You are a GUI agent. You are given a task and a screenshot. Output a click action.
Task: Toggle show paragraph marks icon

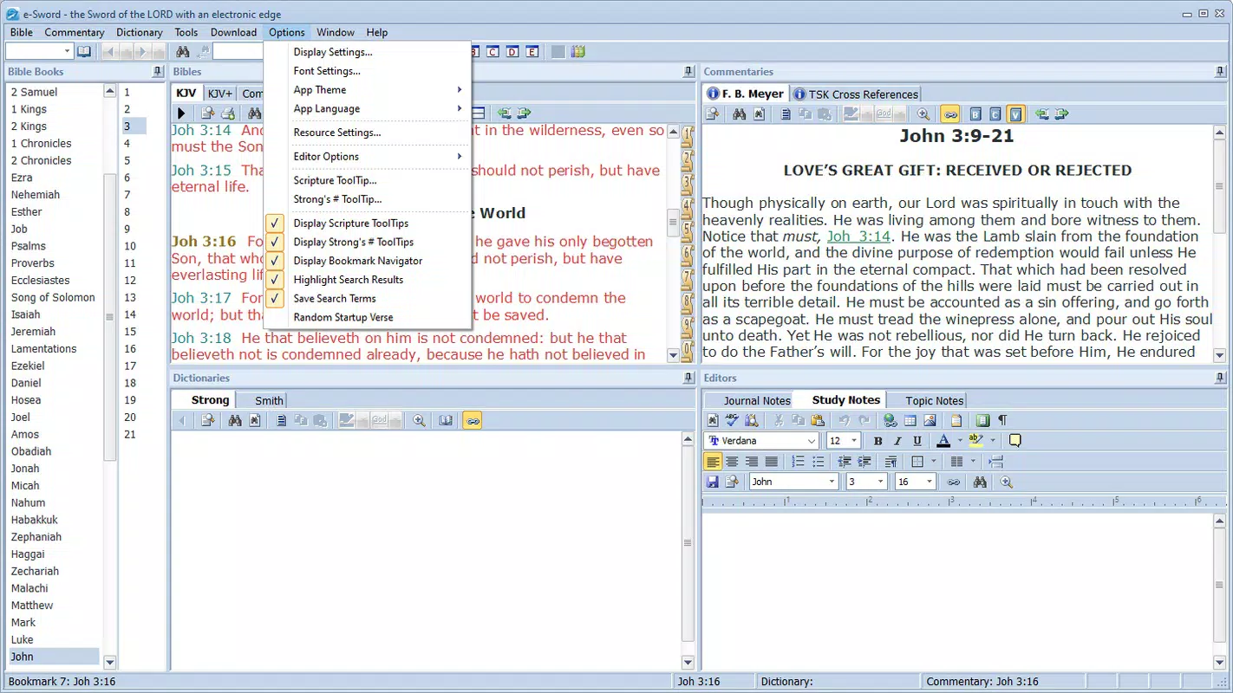point(1002,420)
